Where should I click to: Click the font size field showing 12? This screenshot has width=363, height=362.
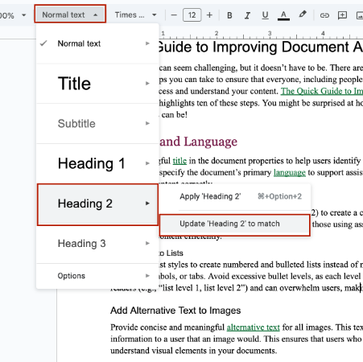coord(192,15)
